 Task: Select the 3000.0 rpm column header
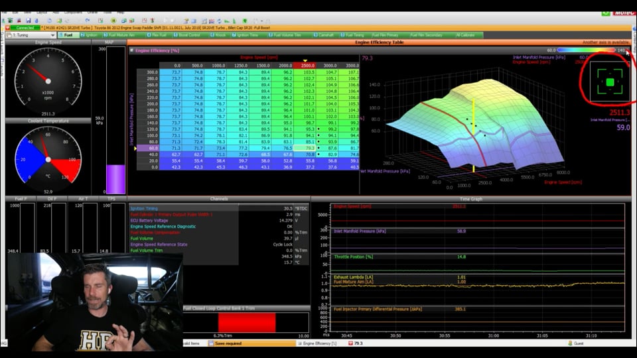[326, 66]
